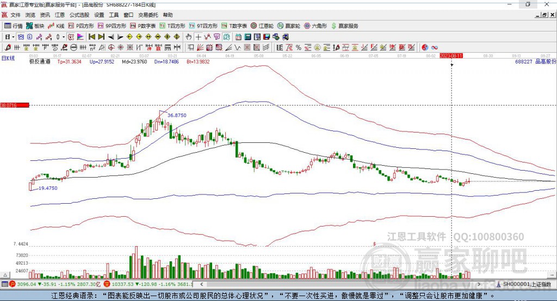557x301 pixels.
Task: Toggle the 极 channel indicator icon
Action: tap(71, 37)
